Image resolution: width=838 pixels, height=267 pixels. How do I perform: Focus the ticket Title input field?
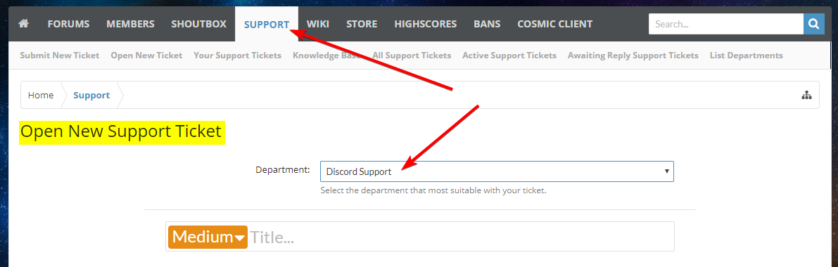(459, 237)
